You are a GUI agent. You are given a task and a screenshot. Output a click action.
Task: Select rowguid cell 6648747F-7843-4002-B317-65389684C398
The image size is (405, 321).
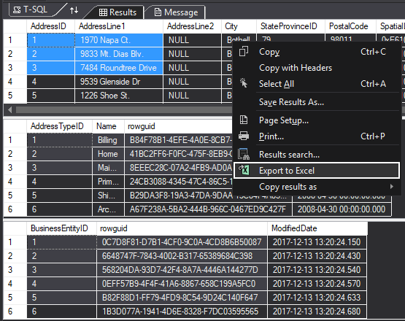tap(182, 256)
